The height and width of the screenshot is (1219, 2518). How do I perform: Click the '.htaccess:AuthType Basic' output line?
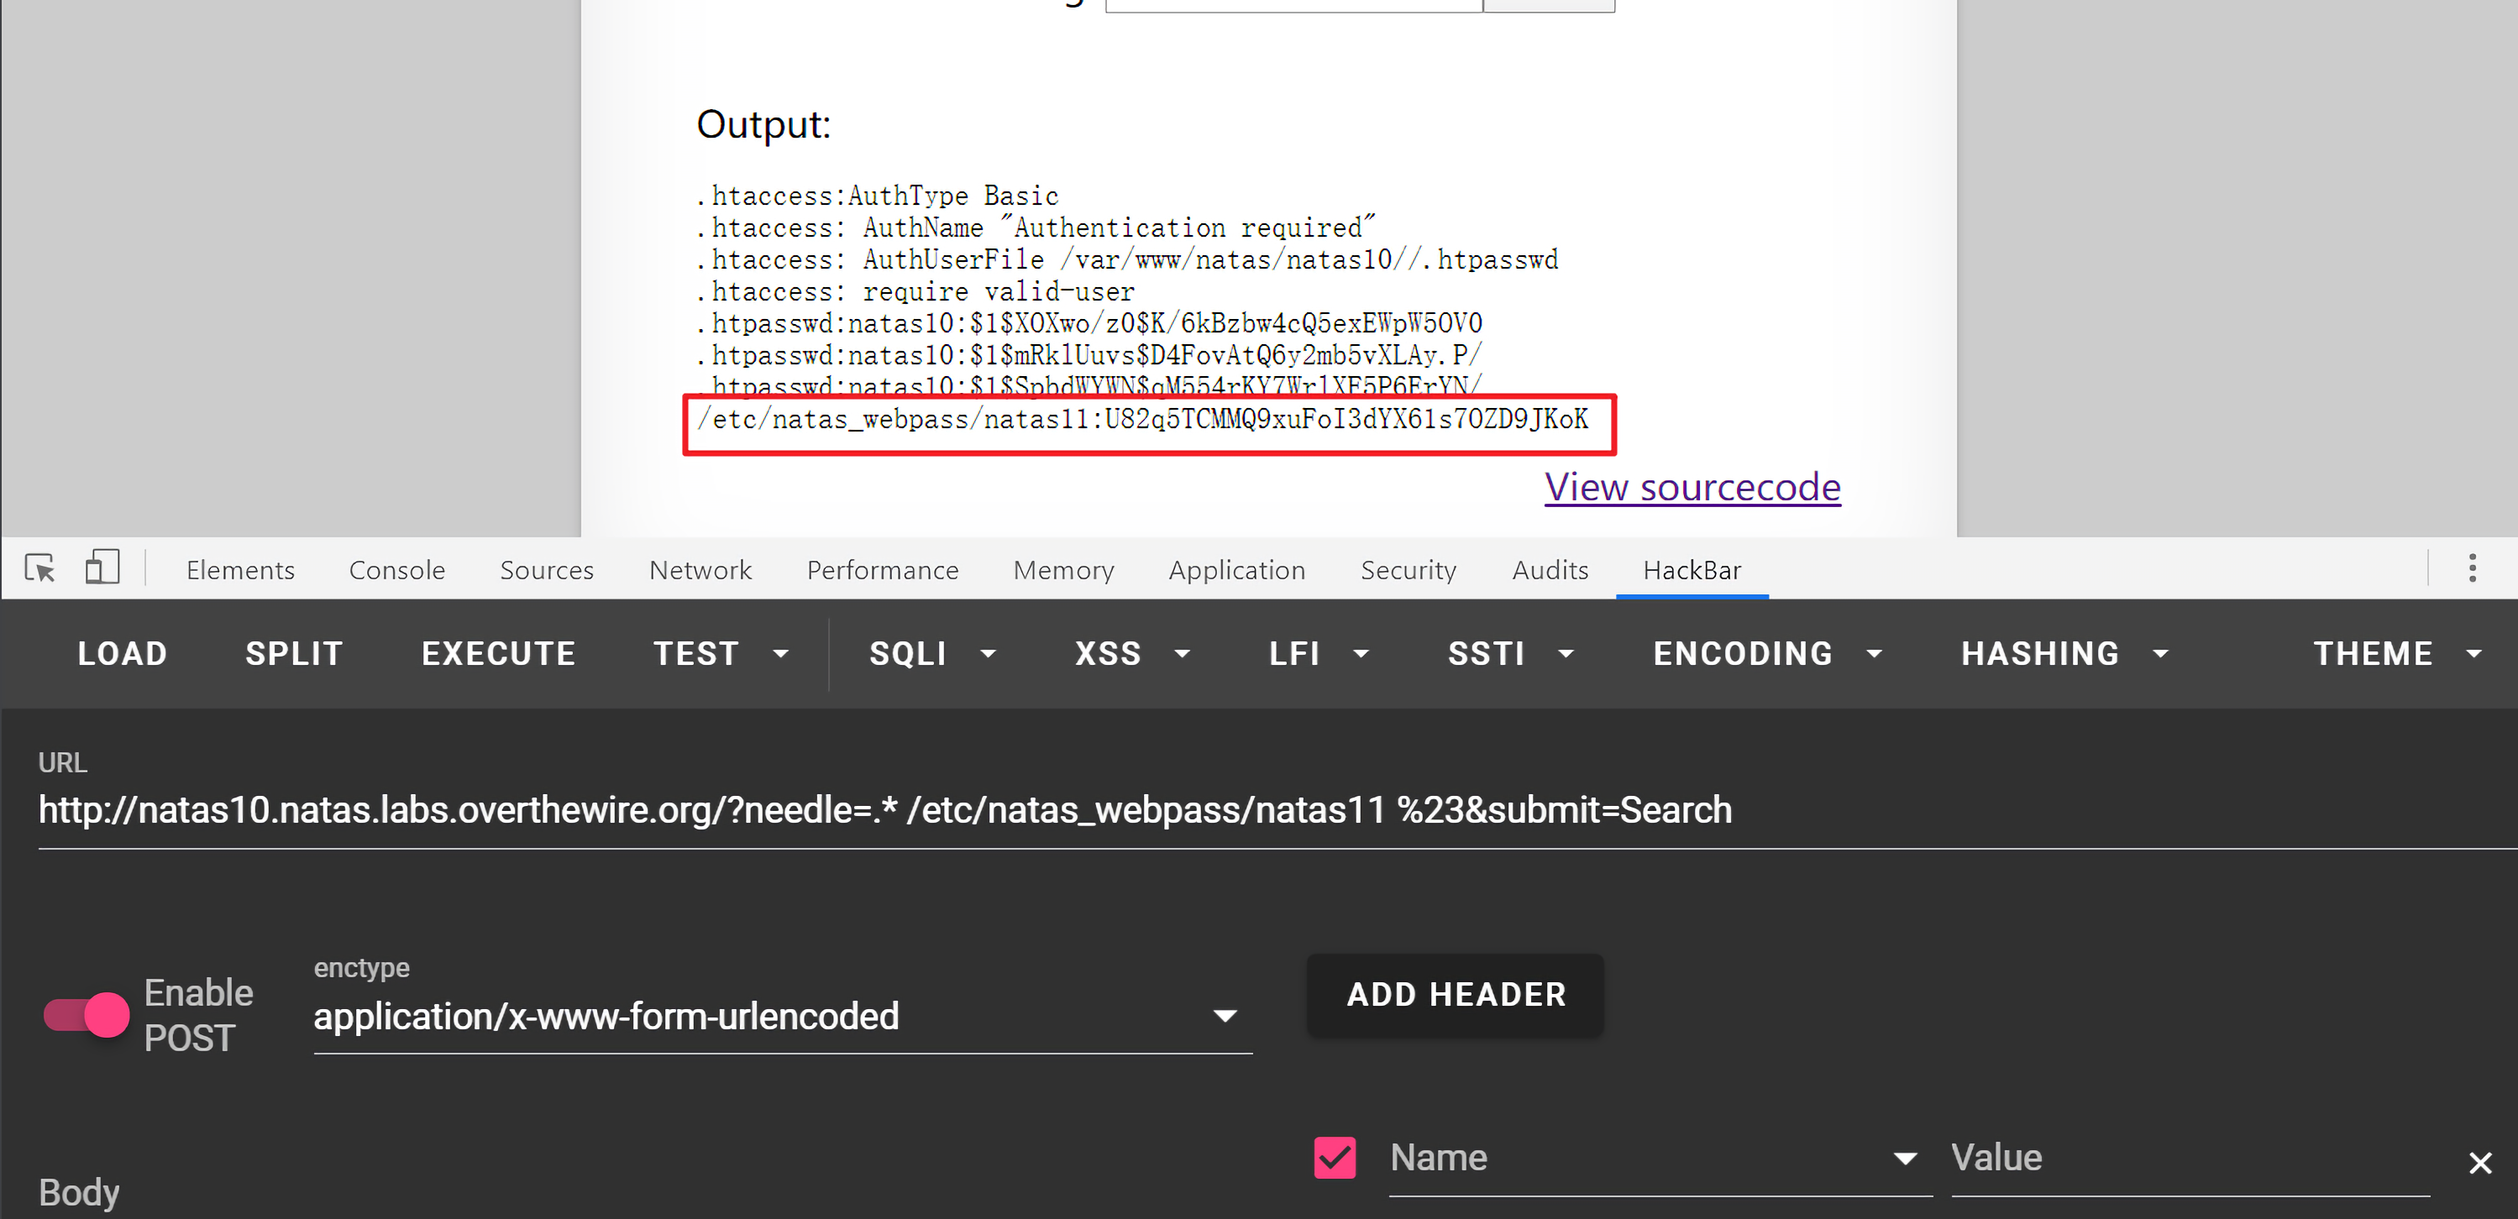pos(877,196)
